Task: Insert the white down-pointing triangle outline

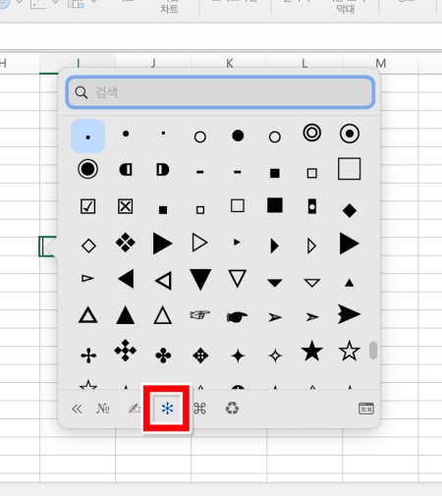Action: [238, 279]
